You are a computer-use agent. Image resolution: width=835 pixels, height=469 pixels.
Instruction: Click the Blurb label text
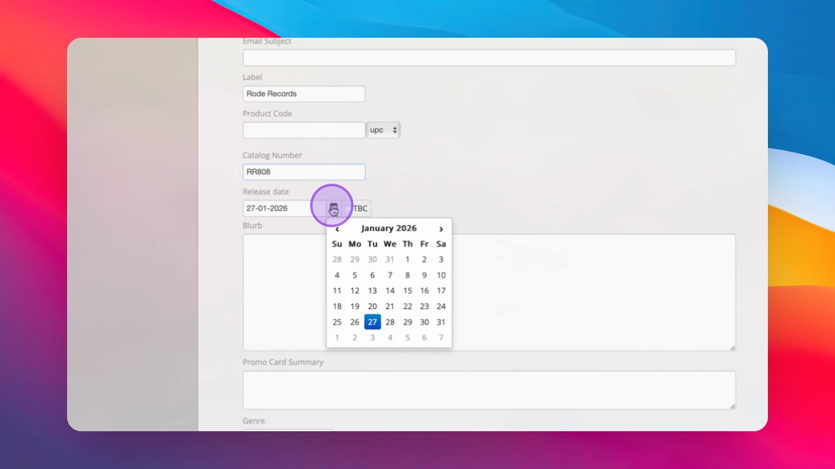click(253, 225)
